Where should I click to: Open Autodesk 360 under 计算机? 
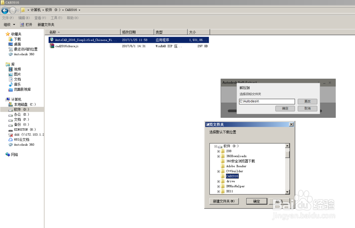24,145
